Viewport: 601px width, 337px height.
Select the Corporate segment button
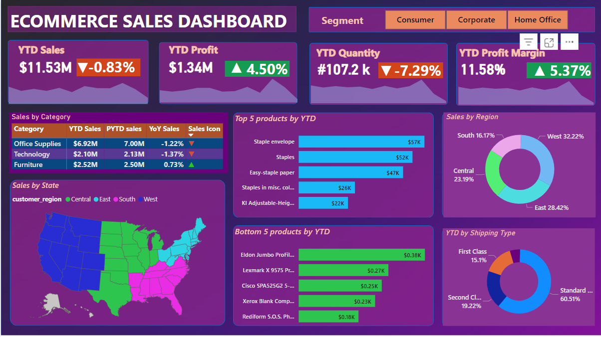click(476, 19)
